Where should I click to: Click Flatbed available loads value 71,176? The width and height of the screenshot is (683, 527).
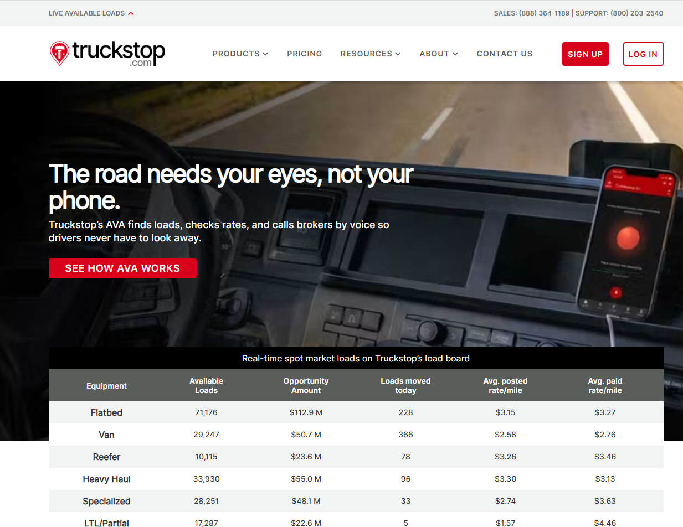[x=206, y=412]
